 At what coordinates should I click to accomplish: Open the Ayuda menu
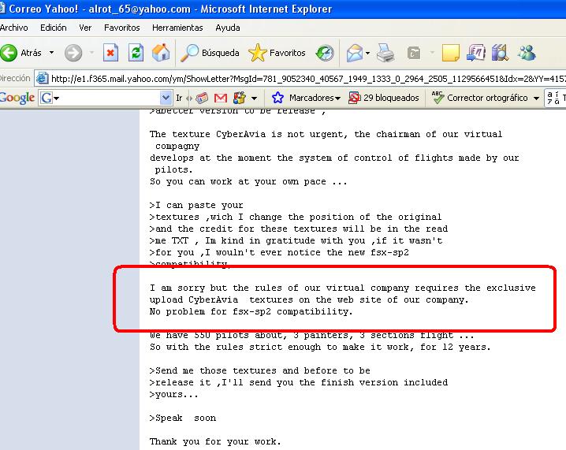(228, 28)
